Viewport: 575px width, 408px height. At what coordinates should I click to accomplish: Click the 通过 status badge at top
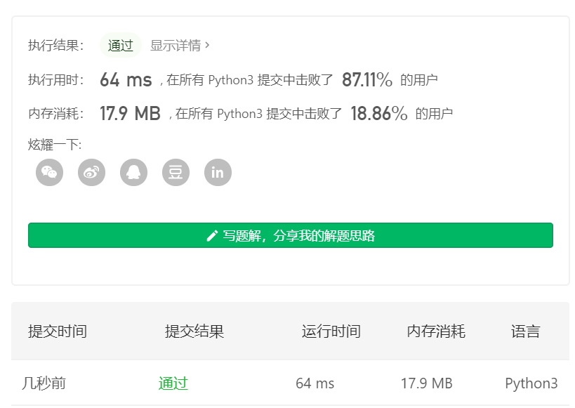coord(120,46)
